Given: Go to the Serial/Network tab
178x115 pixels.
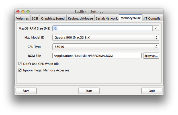Looking at the screenshot, I should pyautogui.click(x=107, y=18).
